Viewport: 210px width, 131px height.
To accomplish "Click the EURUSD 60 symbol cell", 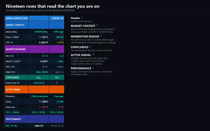I will (57, 18).
